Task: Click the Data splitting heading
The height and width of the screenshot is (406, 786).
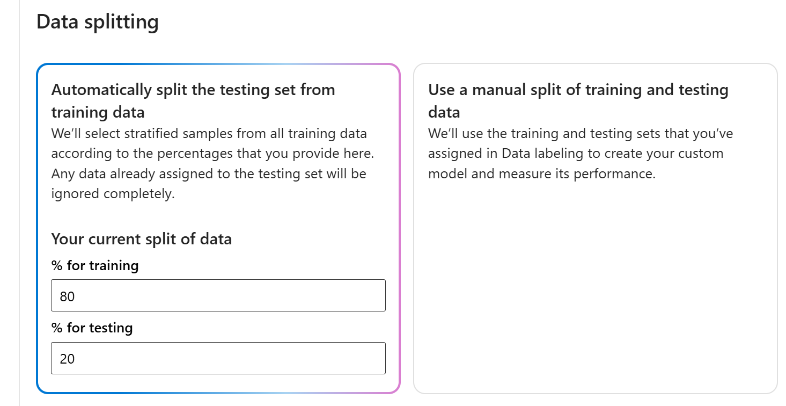Action: tap(97, 23)
